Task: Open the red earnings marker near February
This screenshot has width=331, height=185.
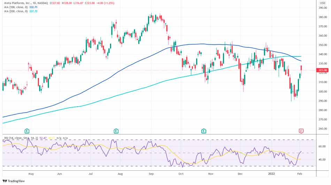Action: point(301,131)
